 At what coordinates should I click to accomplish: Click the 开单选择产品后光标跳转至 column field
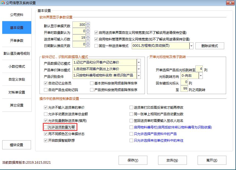pos(199,69)
